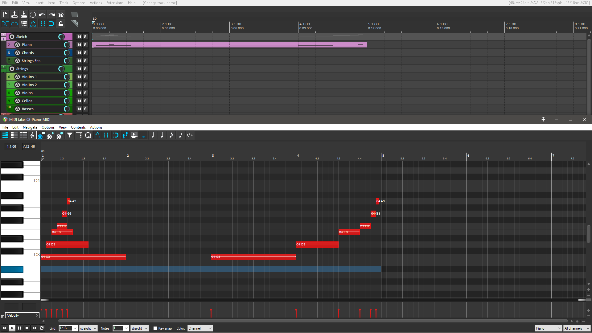Image resolution: width=592 pixels, height=333 pixels.
Task: Adjust the Piano track volume knob
Action: (67, 45)
